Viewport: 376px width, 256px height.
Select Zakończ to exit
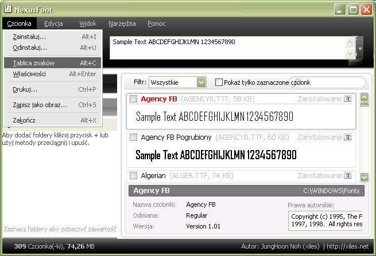[53, 120]
